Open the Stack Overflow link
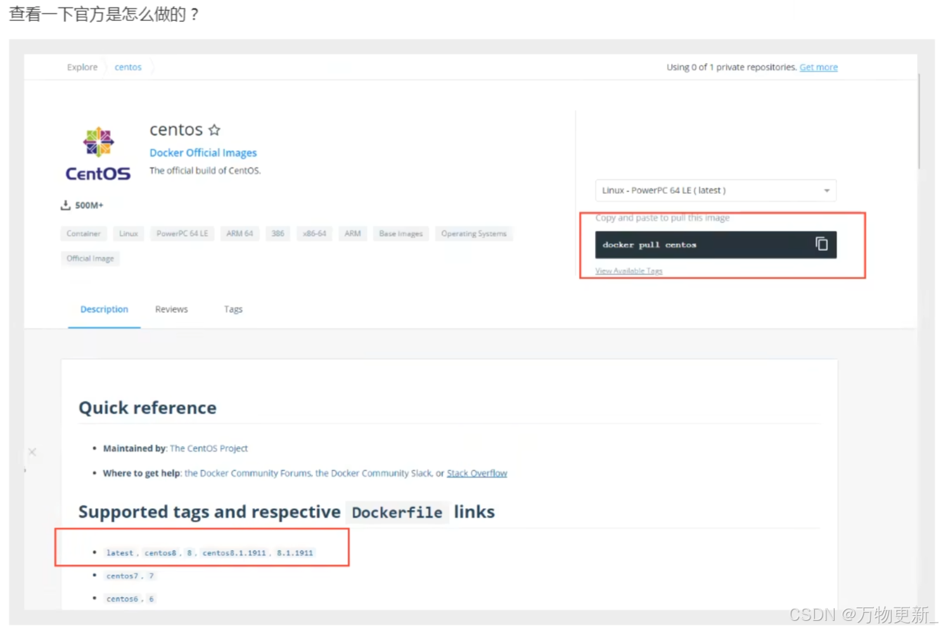Image resolution: width=941 pixels, height=631 pixels. (x=477, y=473)
